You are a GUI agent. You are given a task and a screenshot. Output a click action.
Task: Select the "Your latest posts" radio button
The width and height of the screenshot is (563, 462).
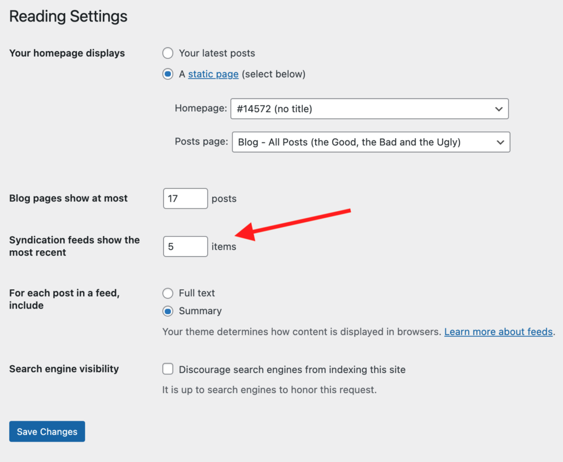168,53
